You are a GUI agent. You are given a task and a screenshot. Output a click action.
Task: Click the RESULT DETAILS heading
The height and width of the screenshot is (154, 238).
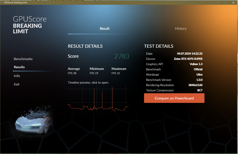coord(85,46)
